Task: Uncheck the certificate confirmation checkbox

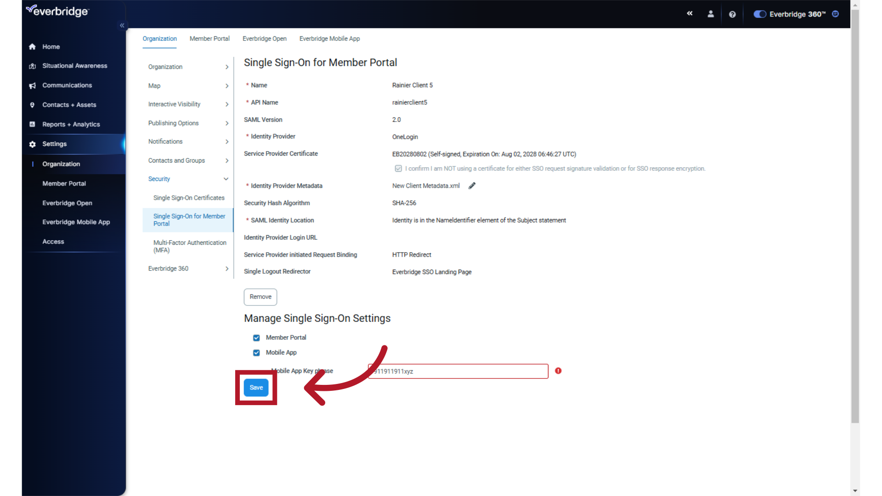Action: pos(398,169)
